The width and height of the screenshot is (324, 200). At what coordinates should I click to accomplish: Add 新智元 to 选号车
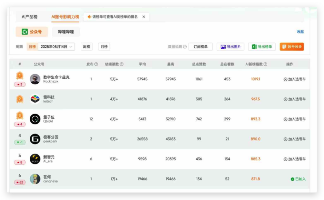[x=294, y=159]
